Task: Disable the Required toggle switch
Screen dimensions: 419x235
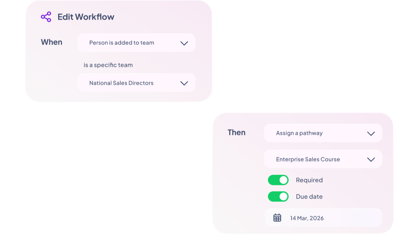Action: tap(278, 180)
